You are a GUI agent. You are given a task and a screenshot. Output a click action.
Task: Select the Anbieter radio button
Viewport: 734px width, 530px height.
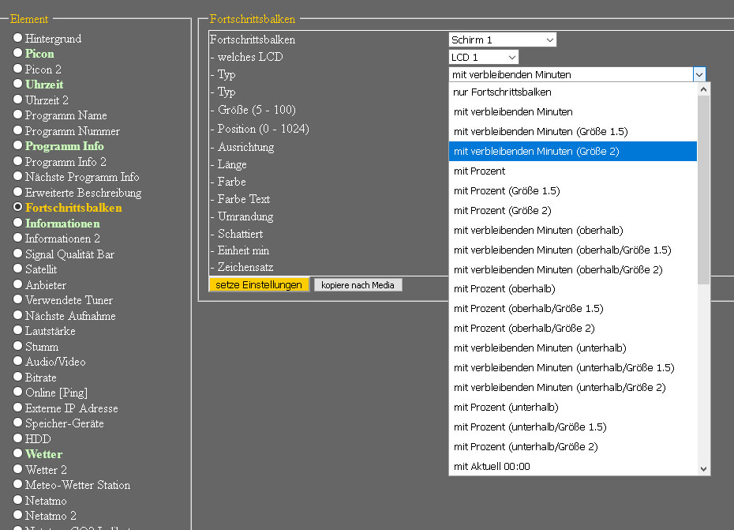click(18, 284)
